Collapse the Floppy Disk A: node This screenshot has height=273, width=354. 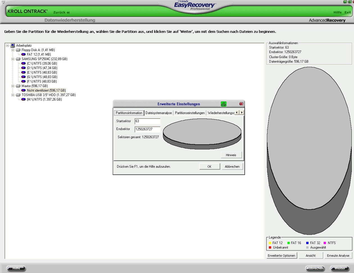pos(13,50)
